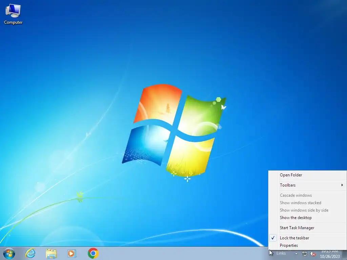Click the network status tray icon

point(305,254)
